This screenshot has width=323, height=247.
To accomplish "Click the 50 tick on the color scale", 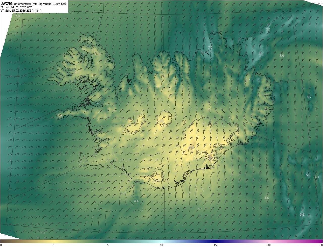I will [321, 245].
